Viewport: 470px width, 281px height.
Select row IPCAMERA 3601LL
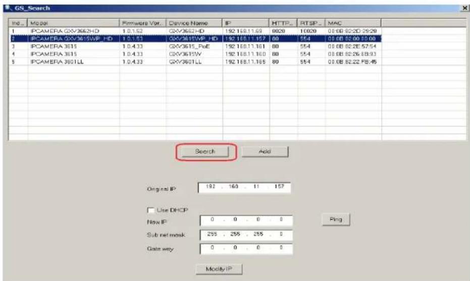tap(195, 62)
